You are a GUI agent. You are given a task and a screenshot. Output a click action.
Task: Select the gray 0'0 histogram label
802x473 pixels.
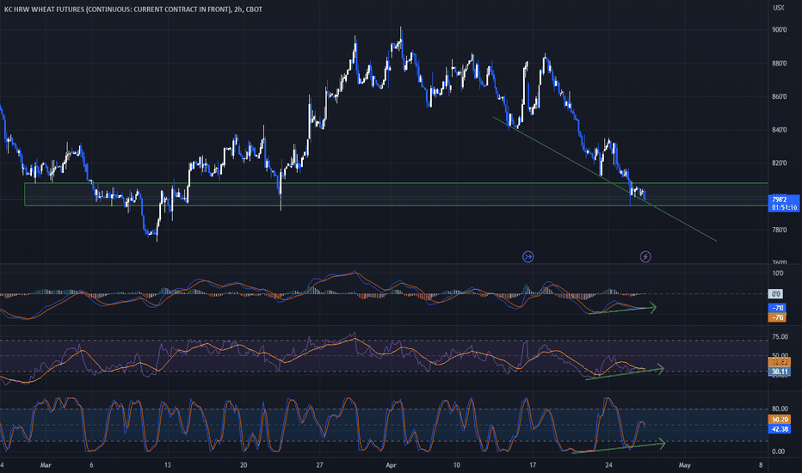(x=775, y=294)
